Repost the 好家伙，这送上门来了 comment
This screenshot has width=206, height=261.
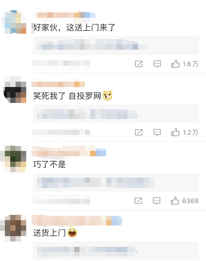pyautogui.click(x=139, y=64)
